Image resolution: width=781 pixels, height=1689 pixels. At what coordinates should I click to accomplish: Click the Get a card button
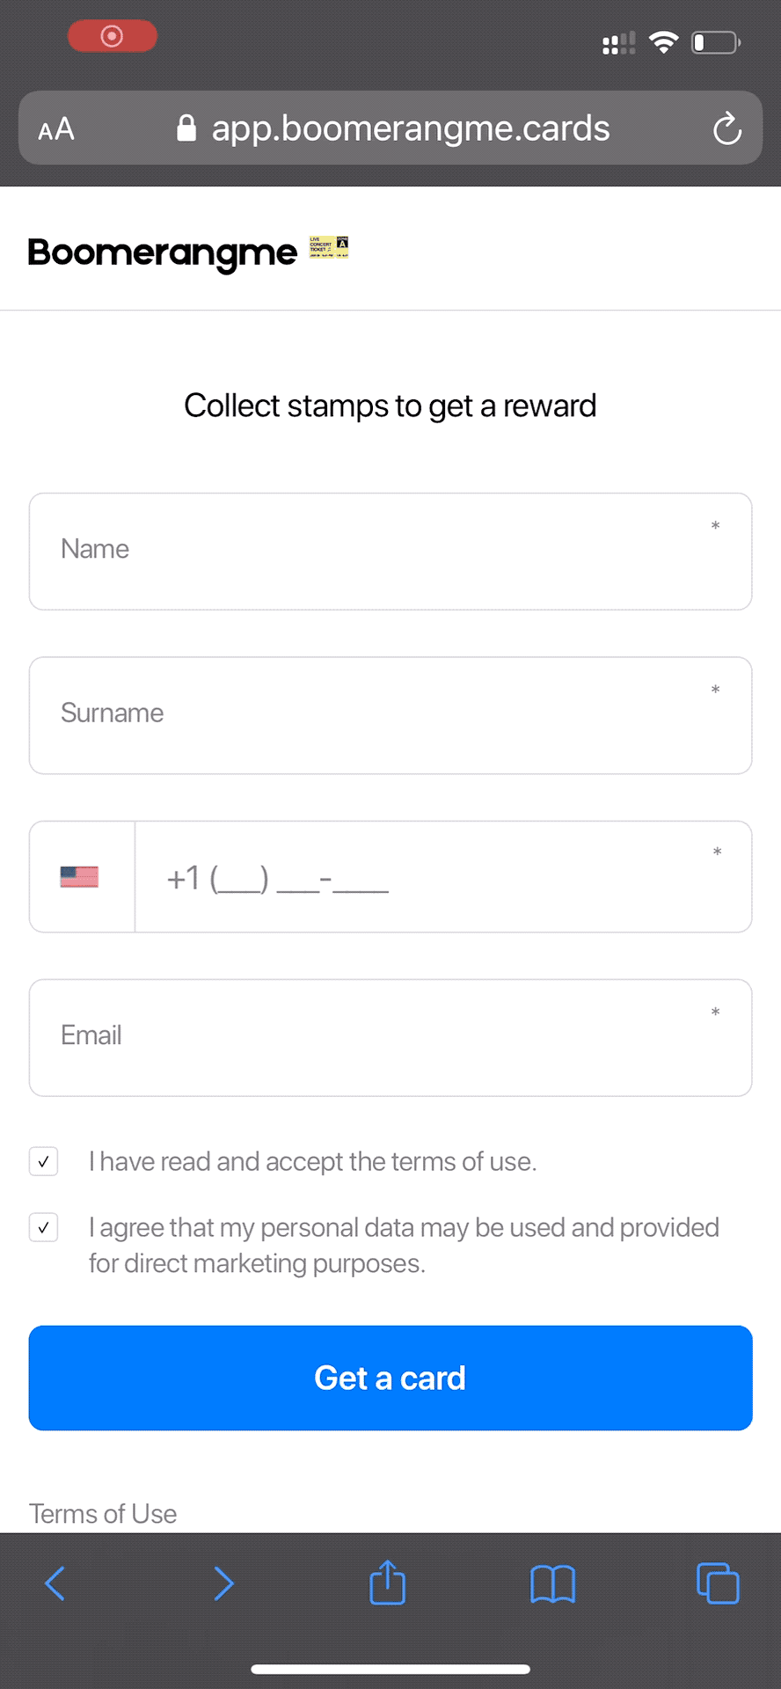[x=390, y=1378]
